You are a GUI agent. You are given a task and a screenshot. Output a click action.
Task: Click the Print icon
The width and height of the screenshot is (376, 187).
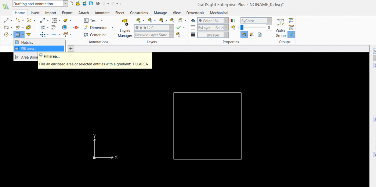pos(98,3)
